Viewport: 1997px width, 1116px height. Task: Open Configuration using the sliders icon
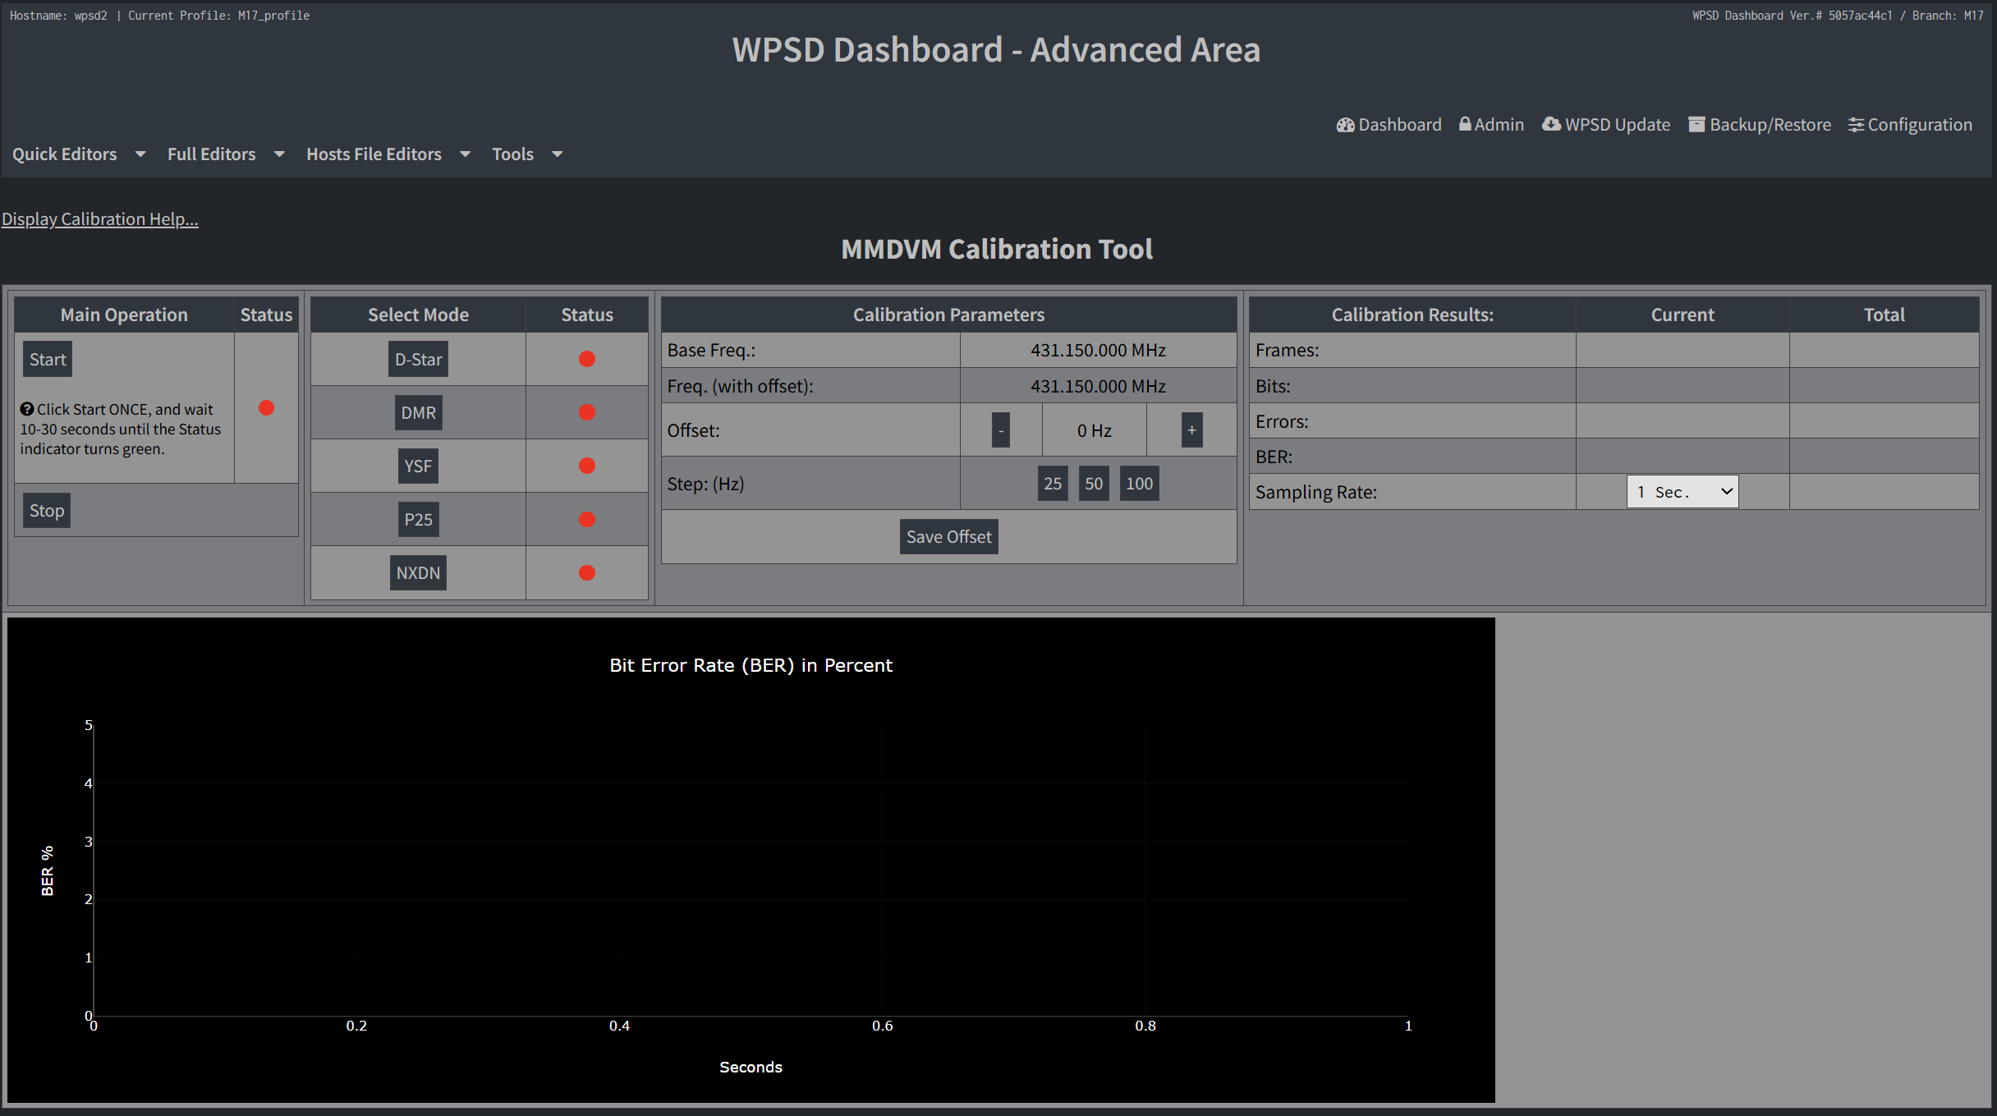tap(1857, 125)
